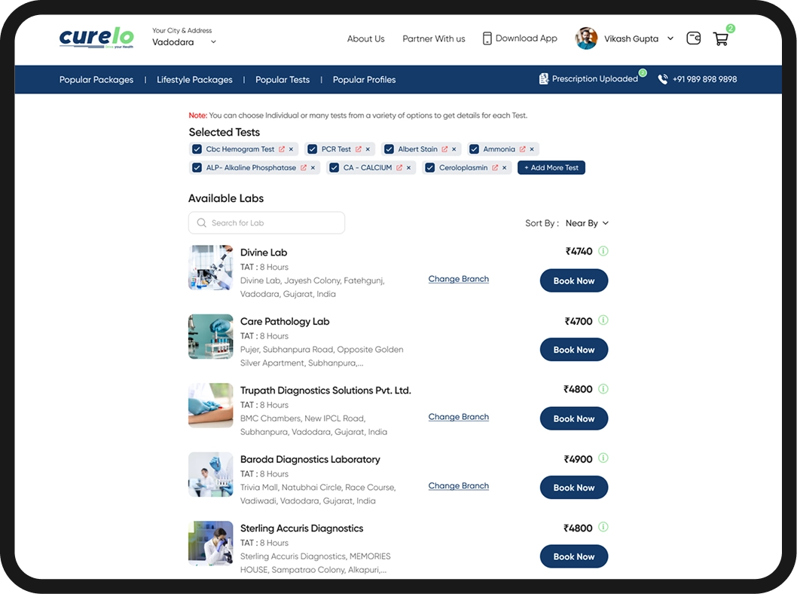This screenshot has height=594, width=797.
Task: Click the Search for Lab field
Action: coord(267,223)
